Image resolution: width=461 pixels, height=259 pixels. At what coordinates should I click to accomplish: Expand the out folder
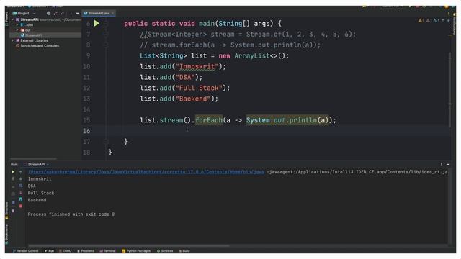point(17,30)
